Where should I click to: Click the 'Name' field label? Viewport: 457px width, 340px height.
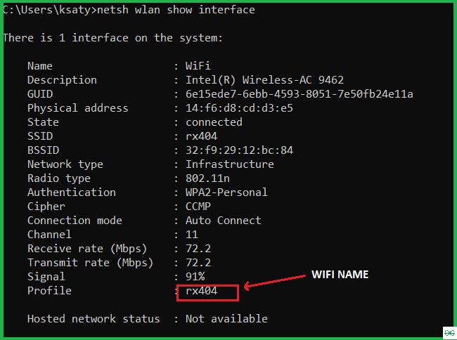coord(40,66)
